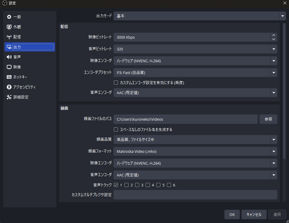Click the 音声 speaker icon
289x223 pixels.
[x=9, y=57]
